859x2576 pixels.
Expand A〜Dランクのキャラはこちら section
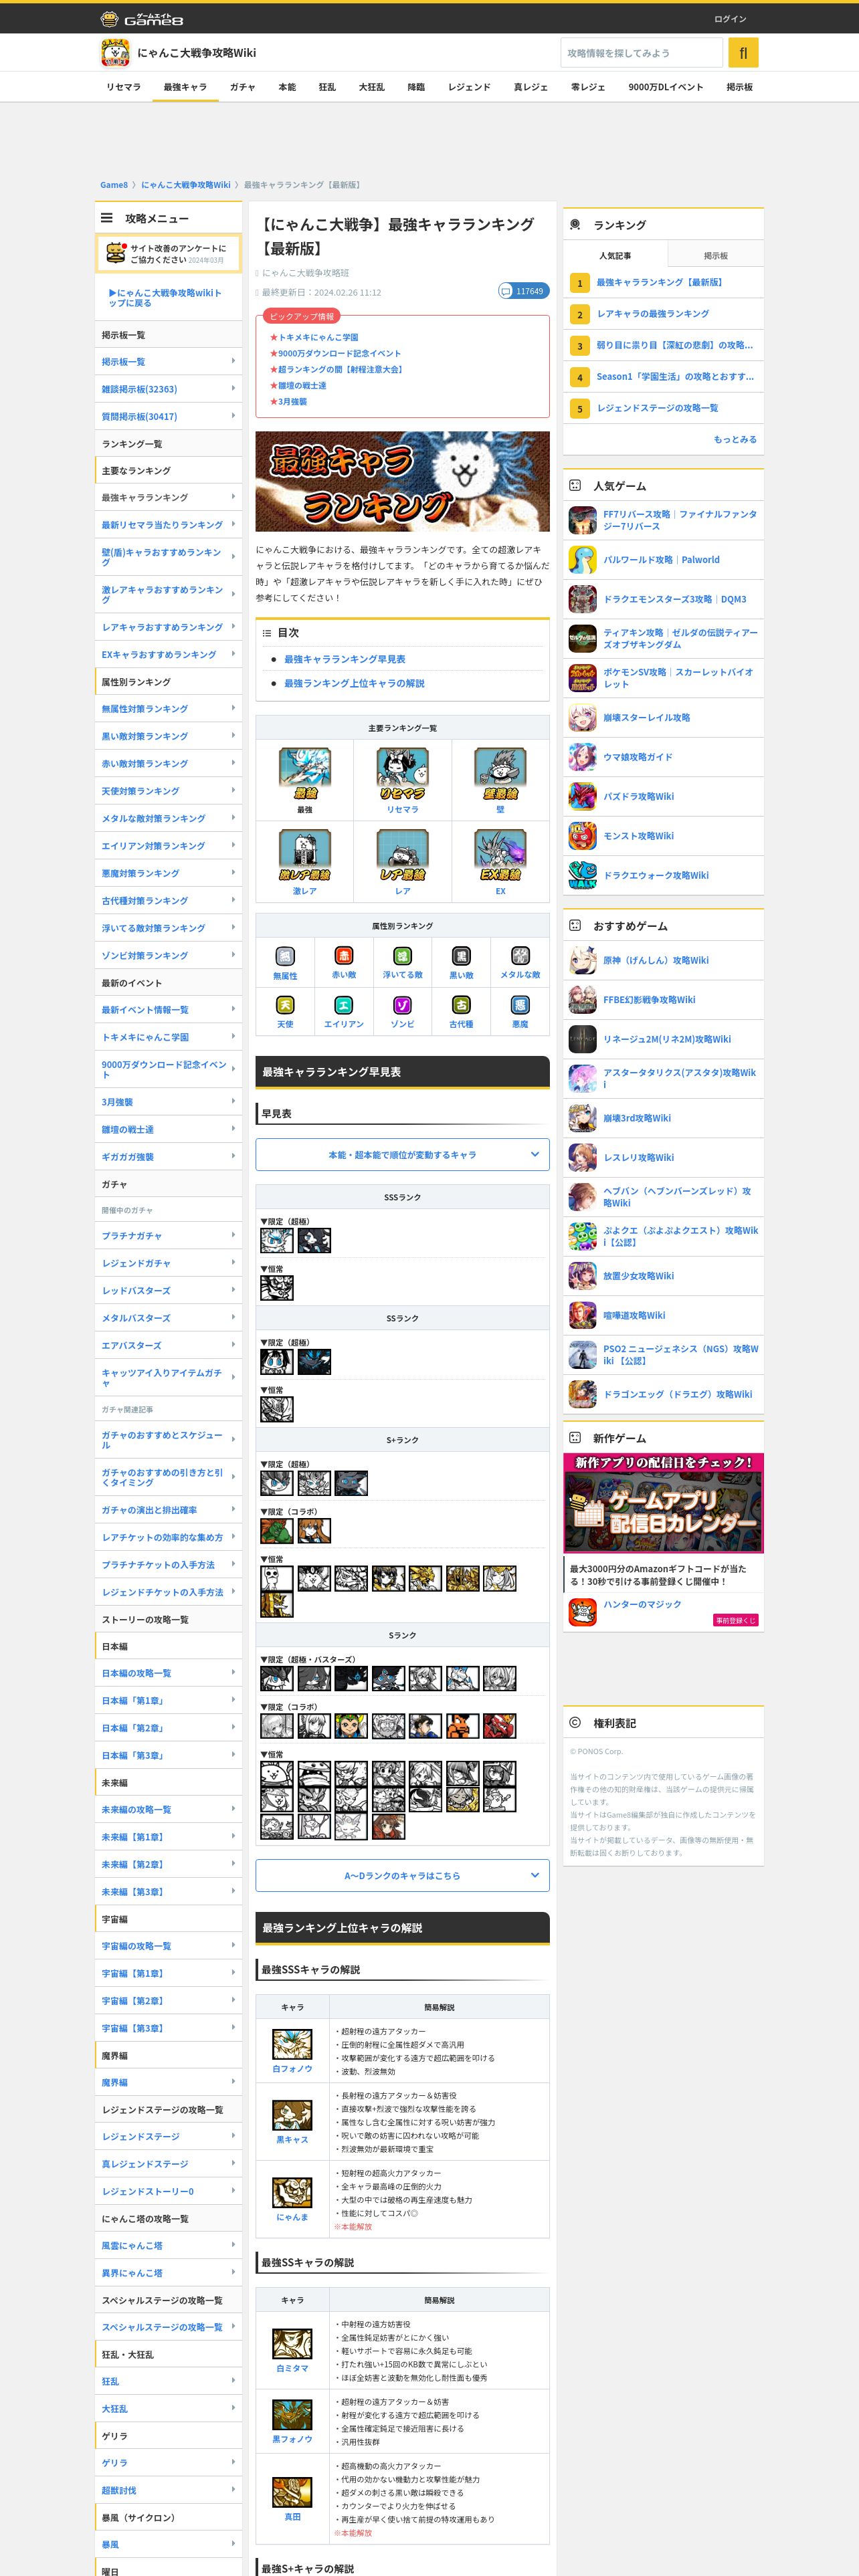pyautogui.click(x=403, y=1875)
